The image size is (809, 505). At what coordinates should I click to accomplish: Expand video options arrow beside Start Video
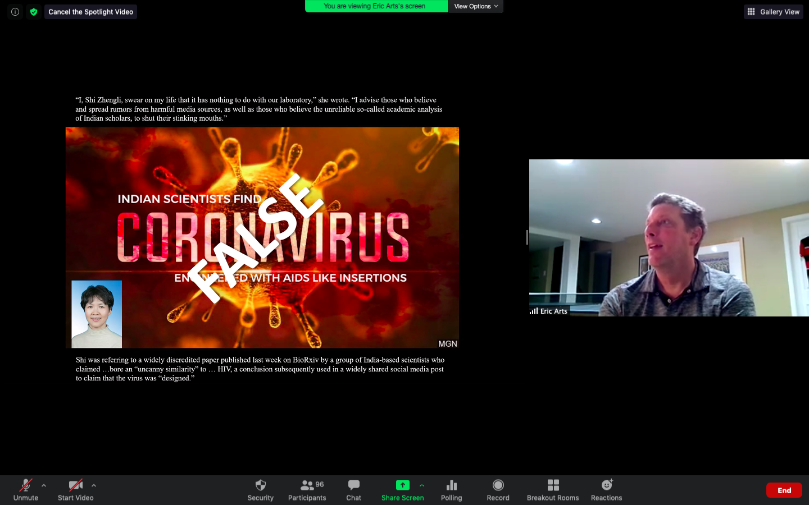[x=94, y=485]
